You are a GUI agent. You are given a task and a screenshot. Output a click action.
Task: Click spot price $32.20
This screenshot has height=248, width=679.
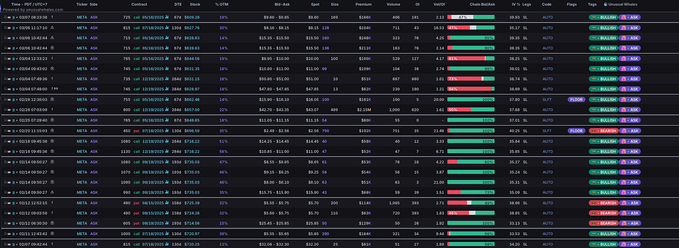pos(313,244)
